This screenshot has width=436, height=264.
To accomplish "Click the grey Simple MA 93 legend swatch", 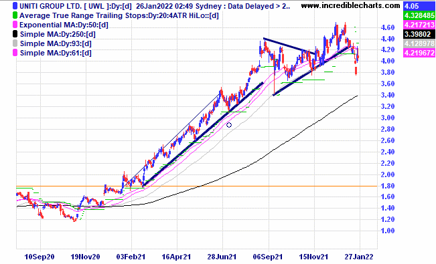I will pyautogui.click(x=15, y=43).
